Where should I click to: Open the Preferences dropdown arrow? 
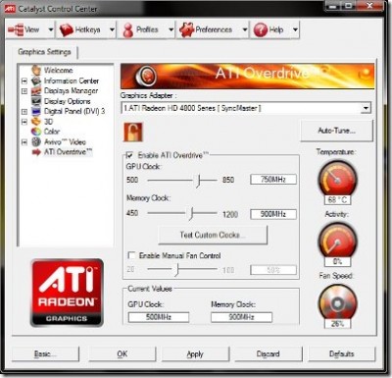click(x=245, y=29)
